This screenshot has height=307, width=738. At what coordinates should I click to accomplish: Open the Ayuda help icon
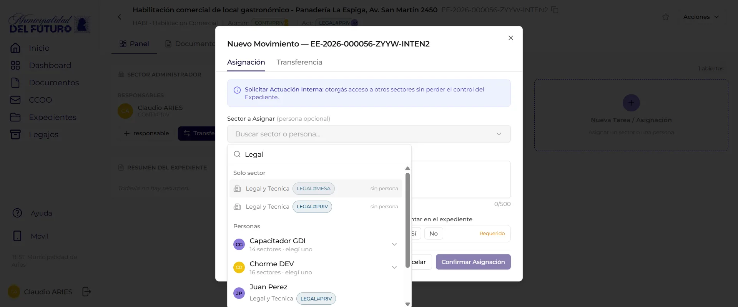coord(17,213)
